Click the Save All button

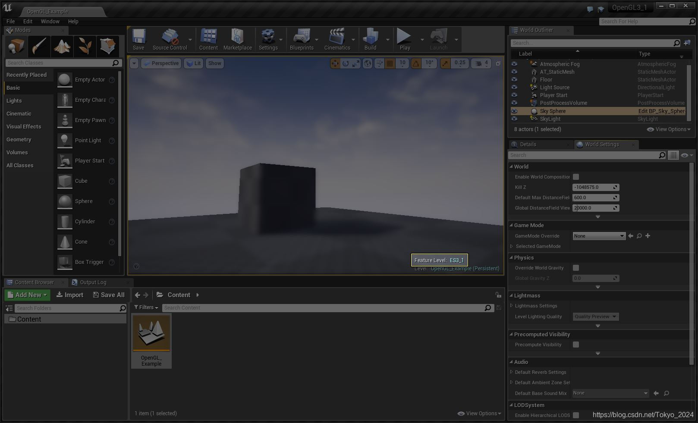109,295
